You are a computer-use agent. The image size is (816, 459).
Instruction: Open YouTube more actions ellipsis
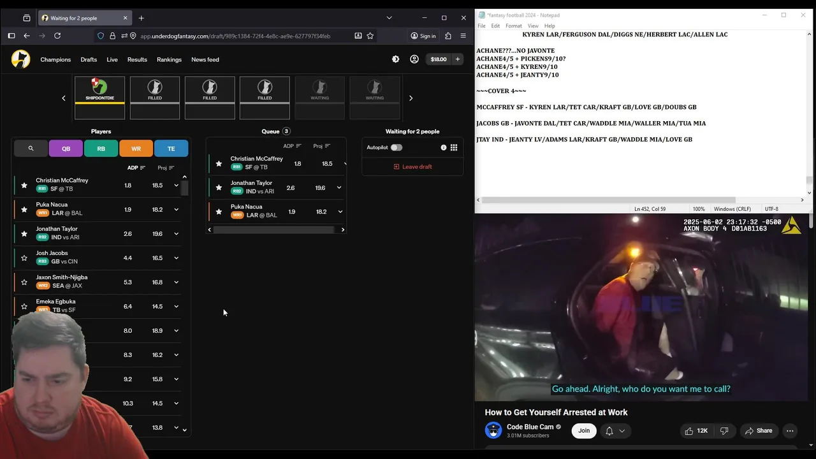point(790,431)
